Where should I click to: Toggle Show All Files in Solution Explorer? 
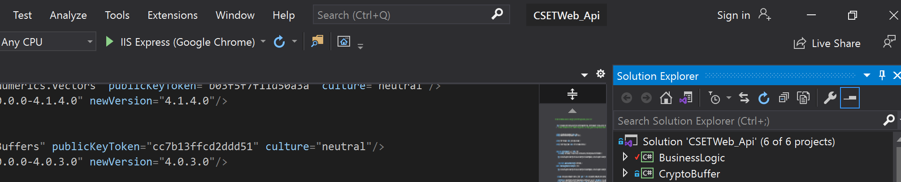[x=803, y=98]
